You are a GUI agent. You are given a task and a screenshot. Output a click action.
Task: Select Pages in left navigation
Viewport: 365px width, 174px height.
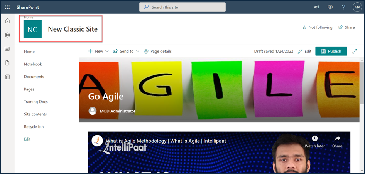pyautogui.click(x=29, y=89)
